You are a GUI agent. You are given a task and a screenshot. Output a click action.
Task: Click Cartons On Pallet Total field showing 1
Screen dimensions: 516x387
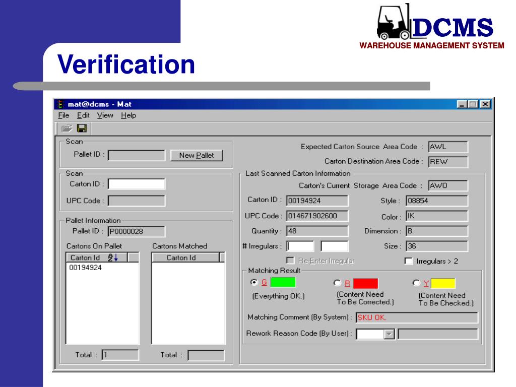point(120,355)
